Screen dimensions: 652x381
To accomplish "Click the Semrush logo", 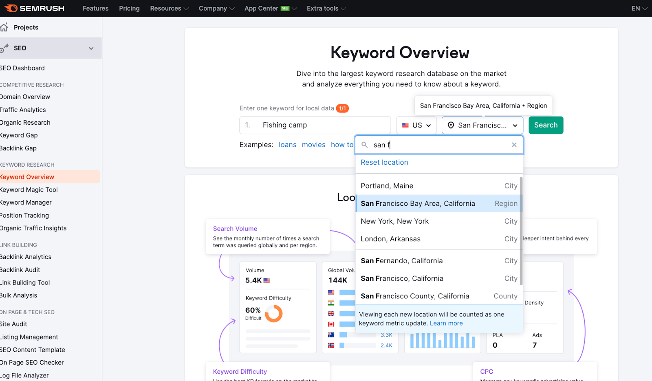I will pyautogui.click(x=35, y=8).
